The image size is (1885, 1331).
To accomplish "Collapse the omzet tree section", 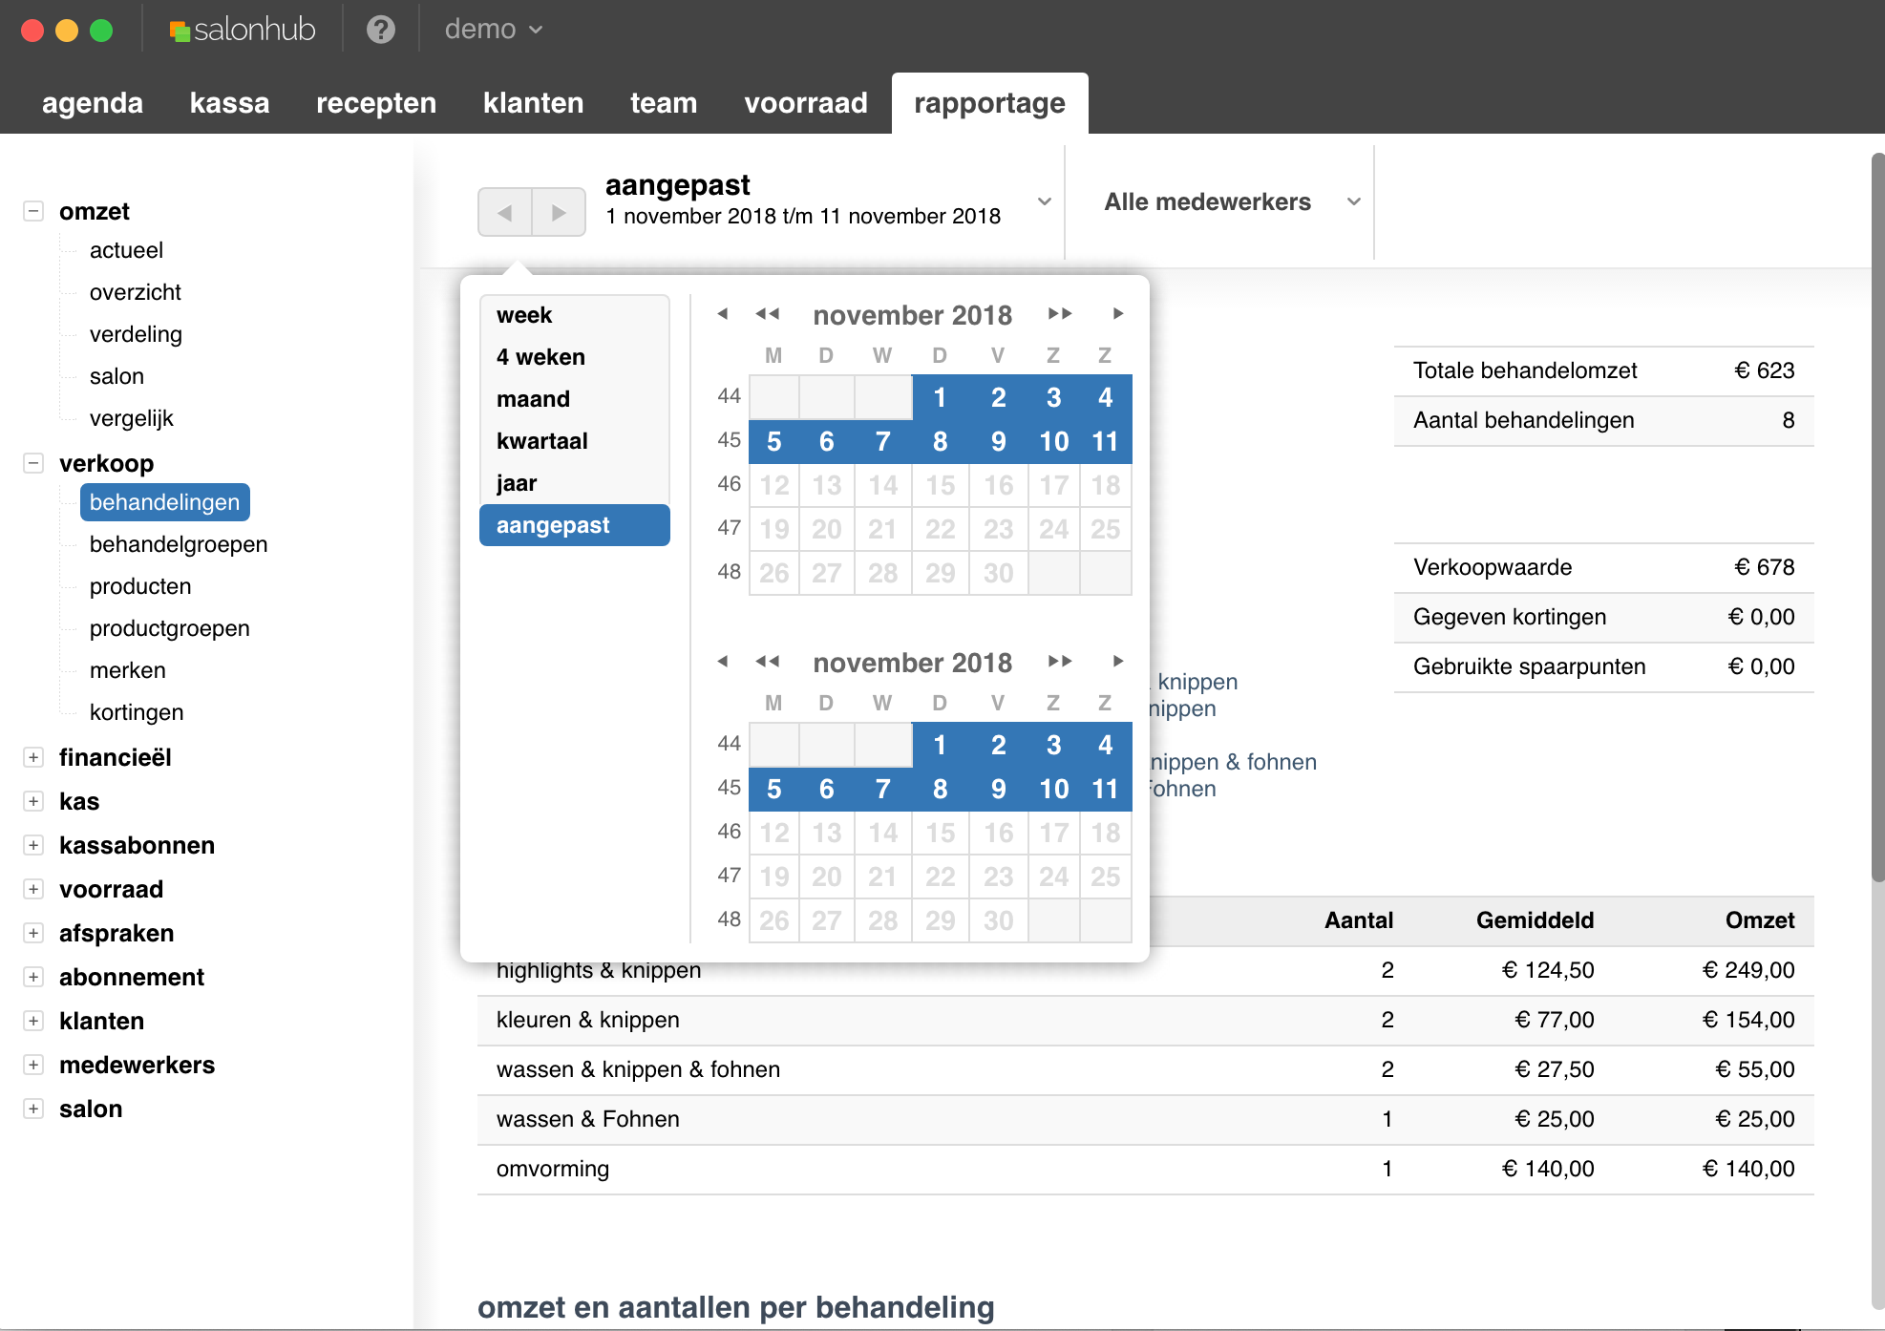I will 33,211.
